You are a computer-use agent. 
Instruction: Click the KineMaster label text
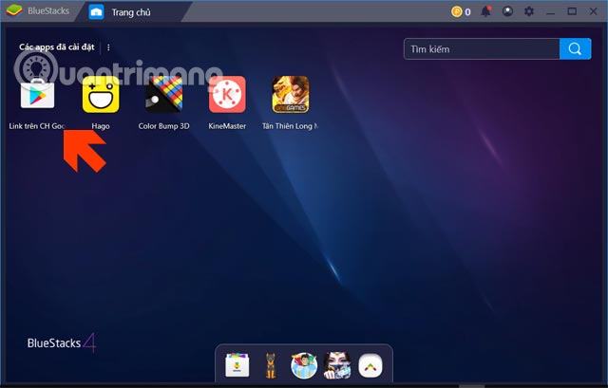tap(227, 126)
